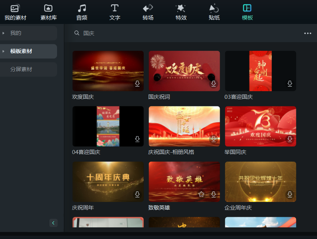Switch to the 模板 tab
The width and height of the screenshot is (317, 239).
(x=247, y=12)
